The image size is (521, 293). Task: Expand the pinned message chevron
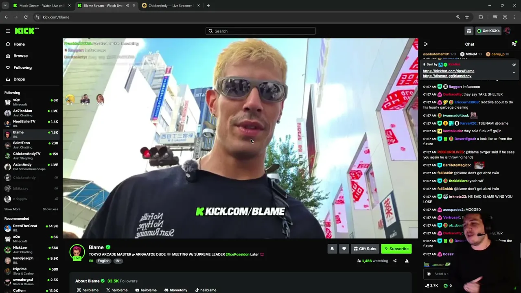514,72
